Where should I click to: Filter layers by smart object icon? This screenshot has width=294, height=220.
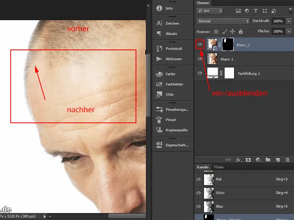273,11
